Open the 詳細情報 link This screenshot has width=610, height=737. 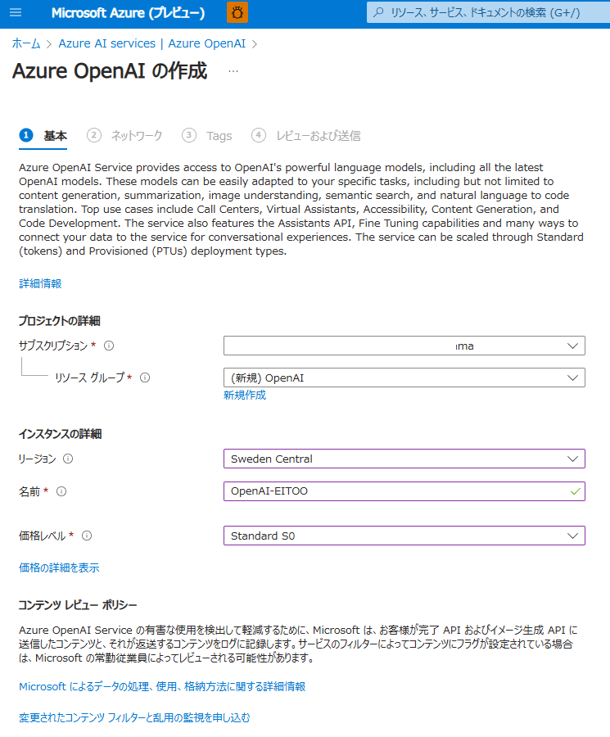click(40, 284)
